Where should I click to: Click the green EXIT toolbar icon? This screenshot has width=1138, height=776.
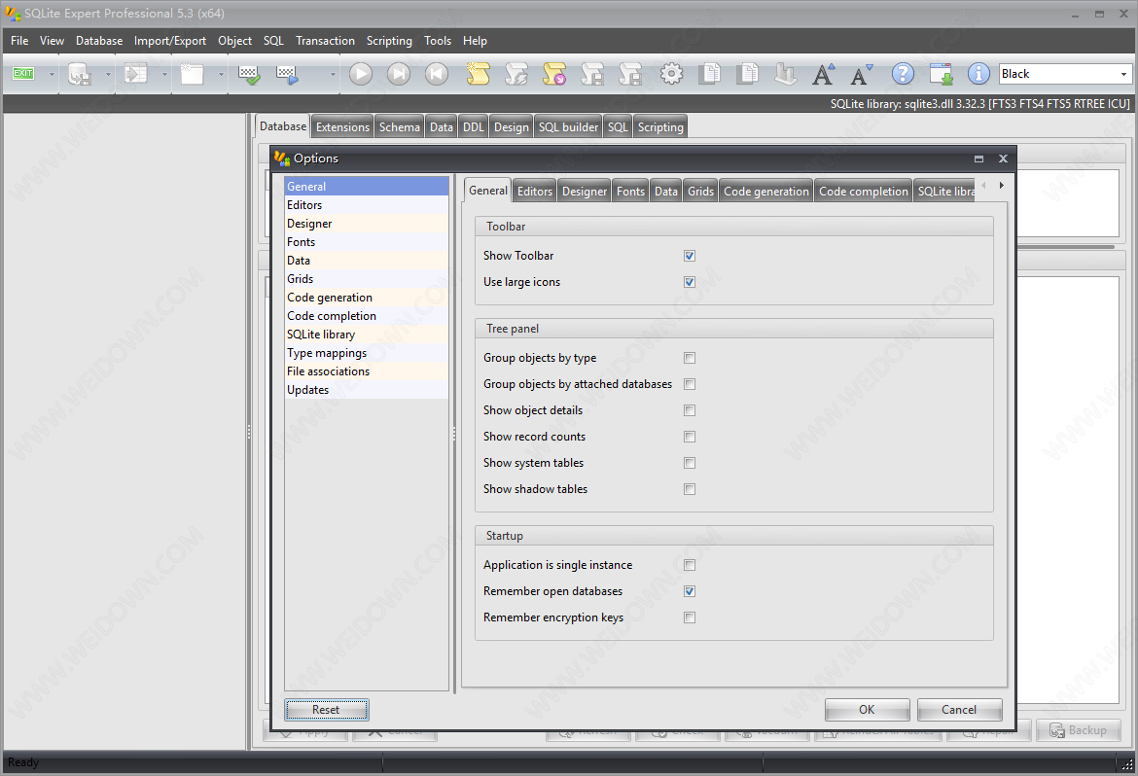(x=23, y=73)
